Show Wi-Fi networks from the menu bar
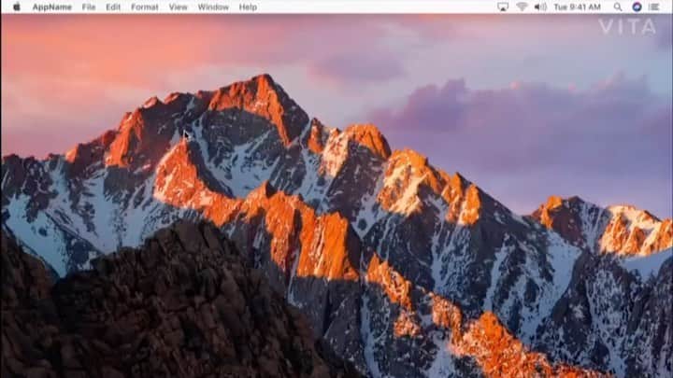Viewport: 673px width, 378px height. (522, 7)
